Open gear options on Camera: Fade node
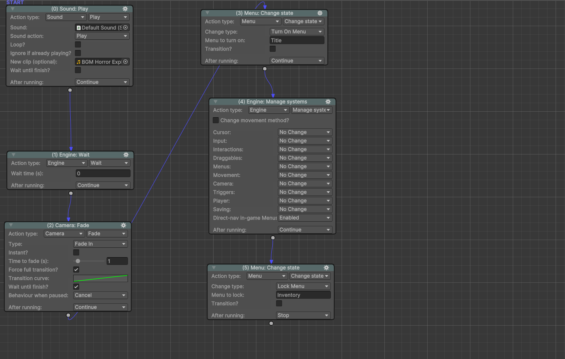Screen dimensions: 565x359 pos(123,225)
